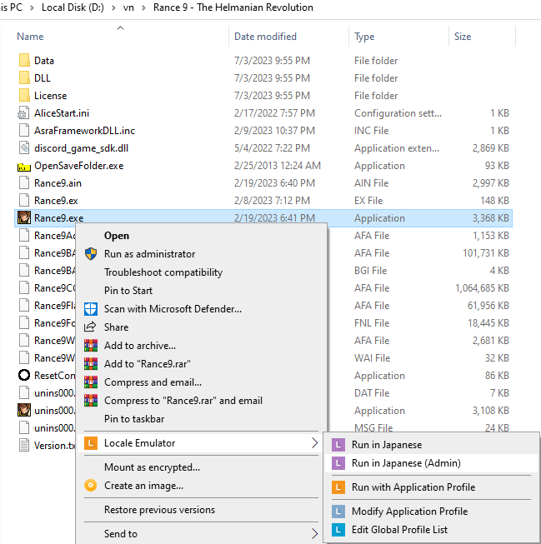Viewport: 541px width, 544px height.
Task: Navigate to vn folder breadcrumb
Action: click(128, 7)
